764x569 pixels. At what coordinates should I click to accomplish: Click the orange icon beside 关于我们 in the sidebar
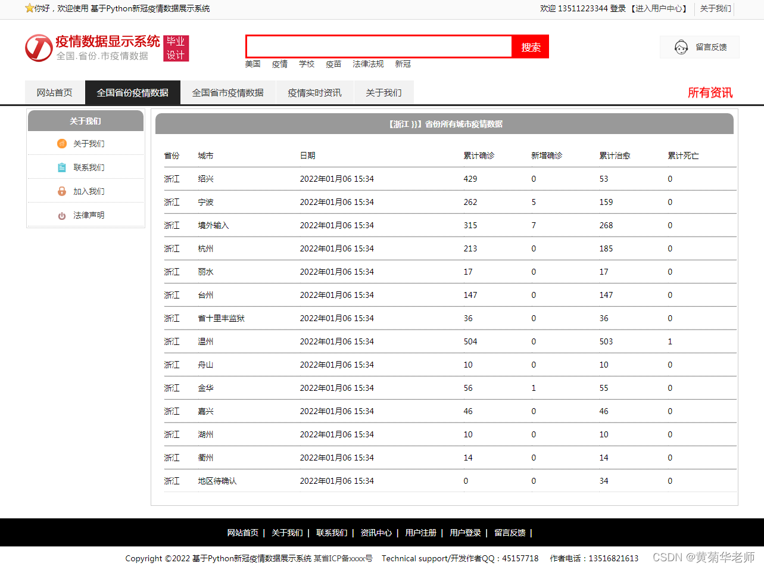pyautogui.click(x=62, y=144)
